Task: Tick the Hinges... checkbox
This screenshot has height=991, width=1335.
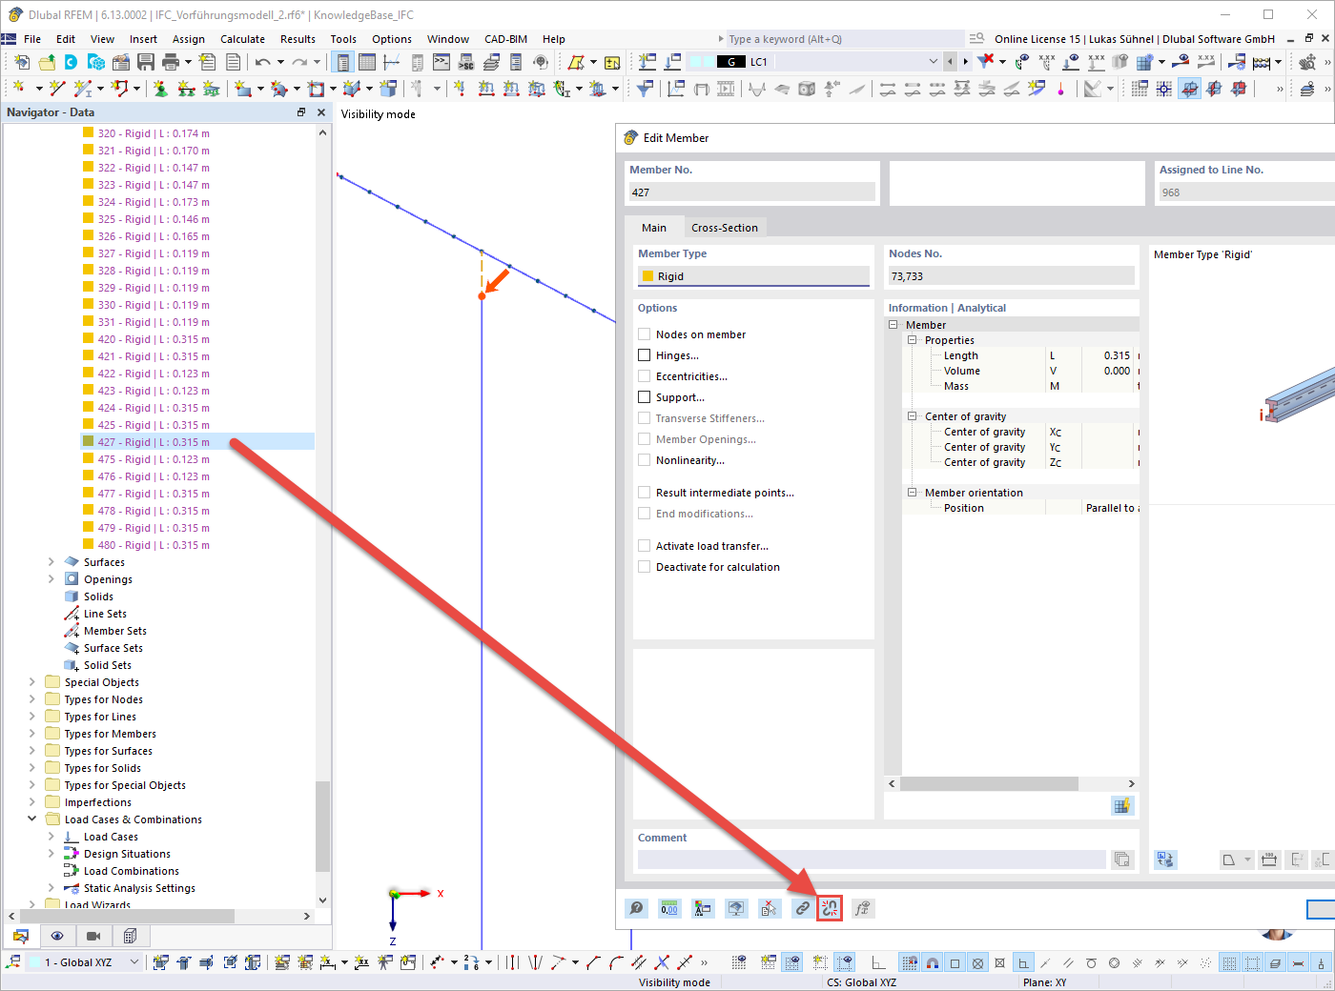Action: (645, 355)
